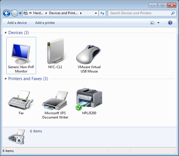Click the 6 items details pane text
Viewport: 179px width, 156px height.
click(x=36, y=131)
